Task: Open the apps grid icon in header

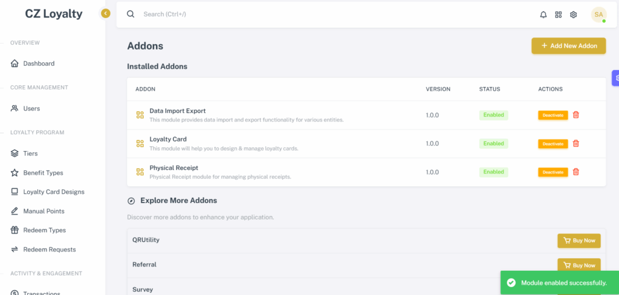Action: (558, 15)
